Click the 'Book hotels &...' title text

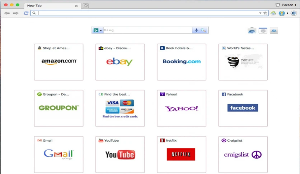tap(179, 48)
